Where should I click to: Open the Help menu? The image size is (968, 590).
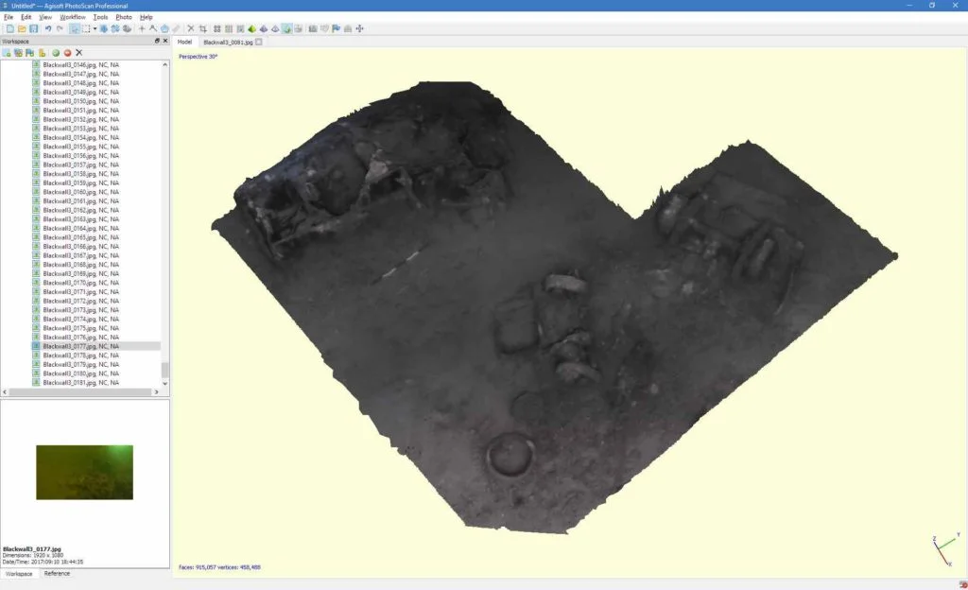click(147, 17)
